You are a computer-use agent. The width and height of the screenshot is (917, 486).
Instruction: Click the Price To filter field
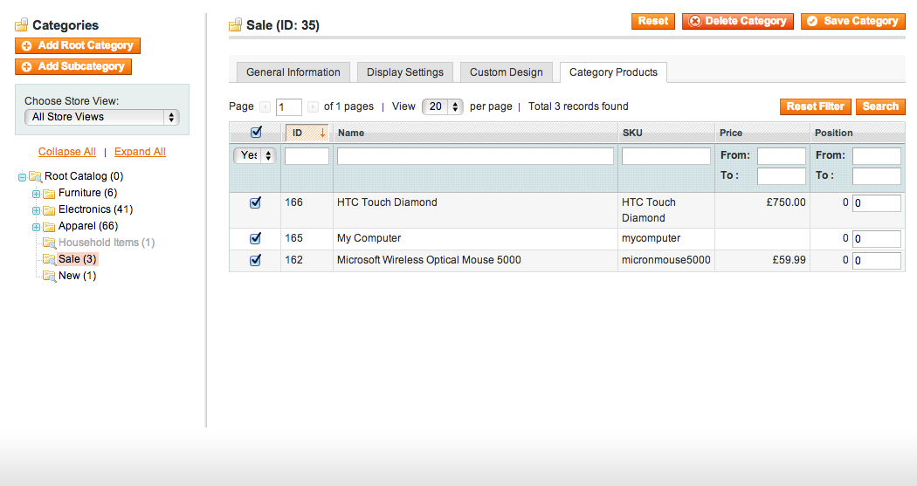coord(782,176)
